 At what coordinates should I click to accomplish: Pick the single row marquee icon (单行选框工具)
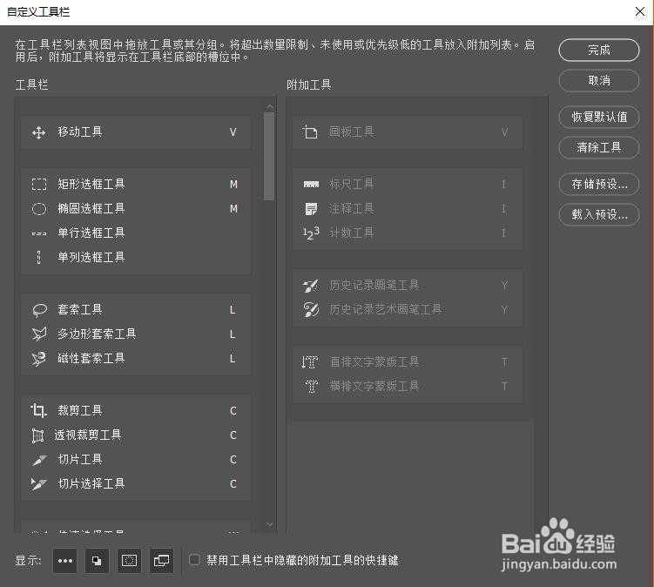[39, 233]
